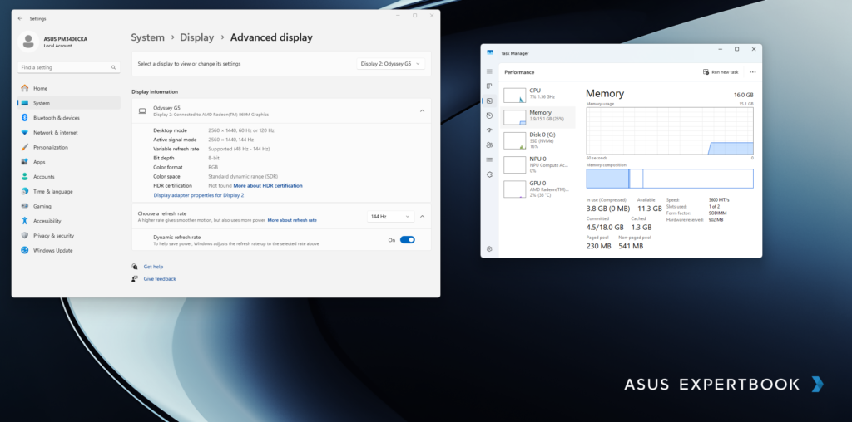Click the Get help link
Viewport: 852px width, 422px height.
click(153, 267)
